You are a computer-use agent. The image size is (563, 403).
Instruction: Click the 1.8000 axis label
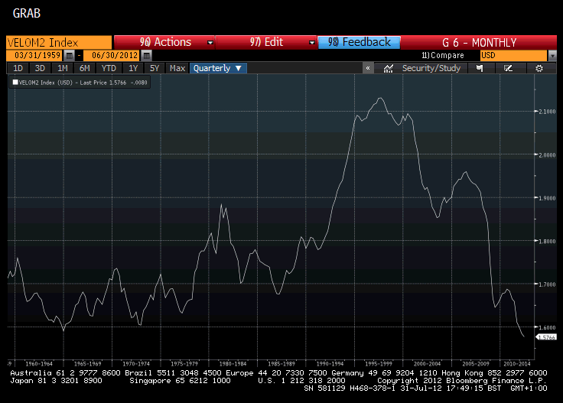pyautogui.click(x=547, y=241)
